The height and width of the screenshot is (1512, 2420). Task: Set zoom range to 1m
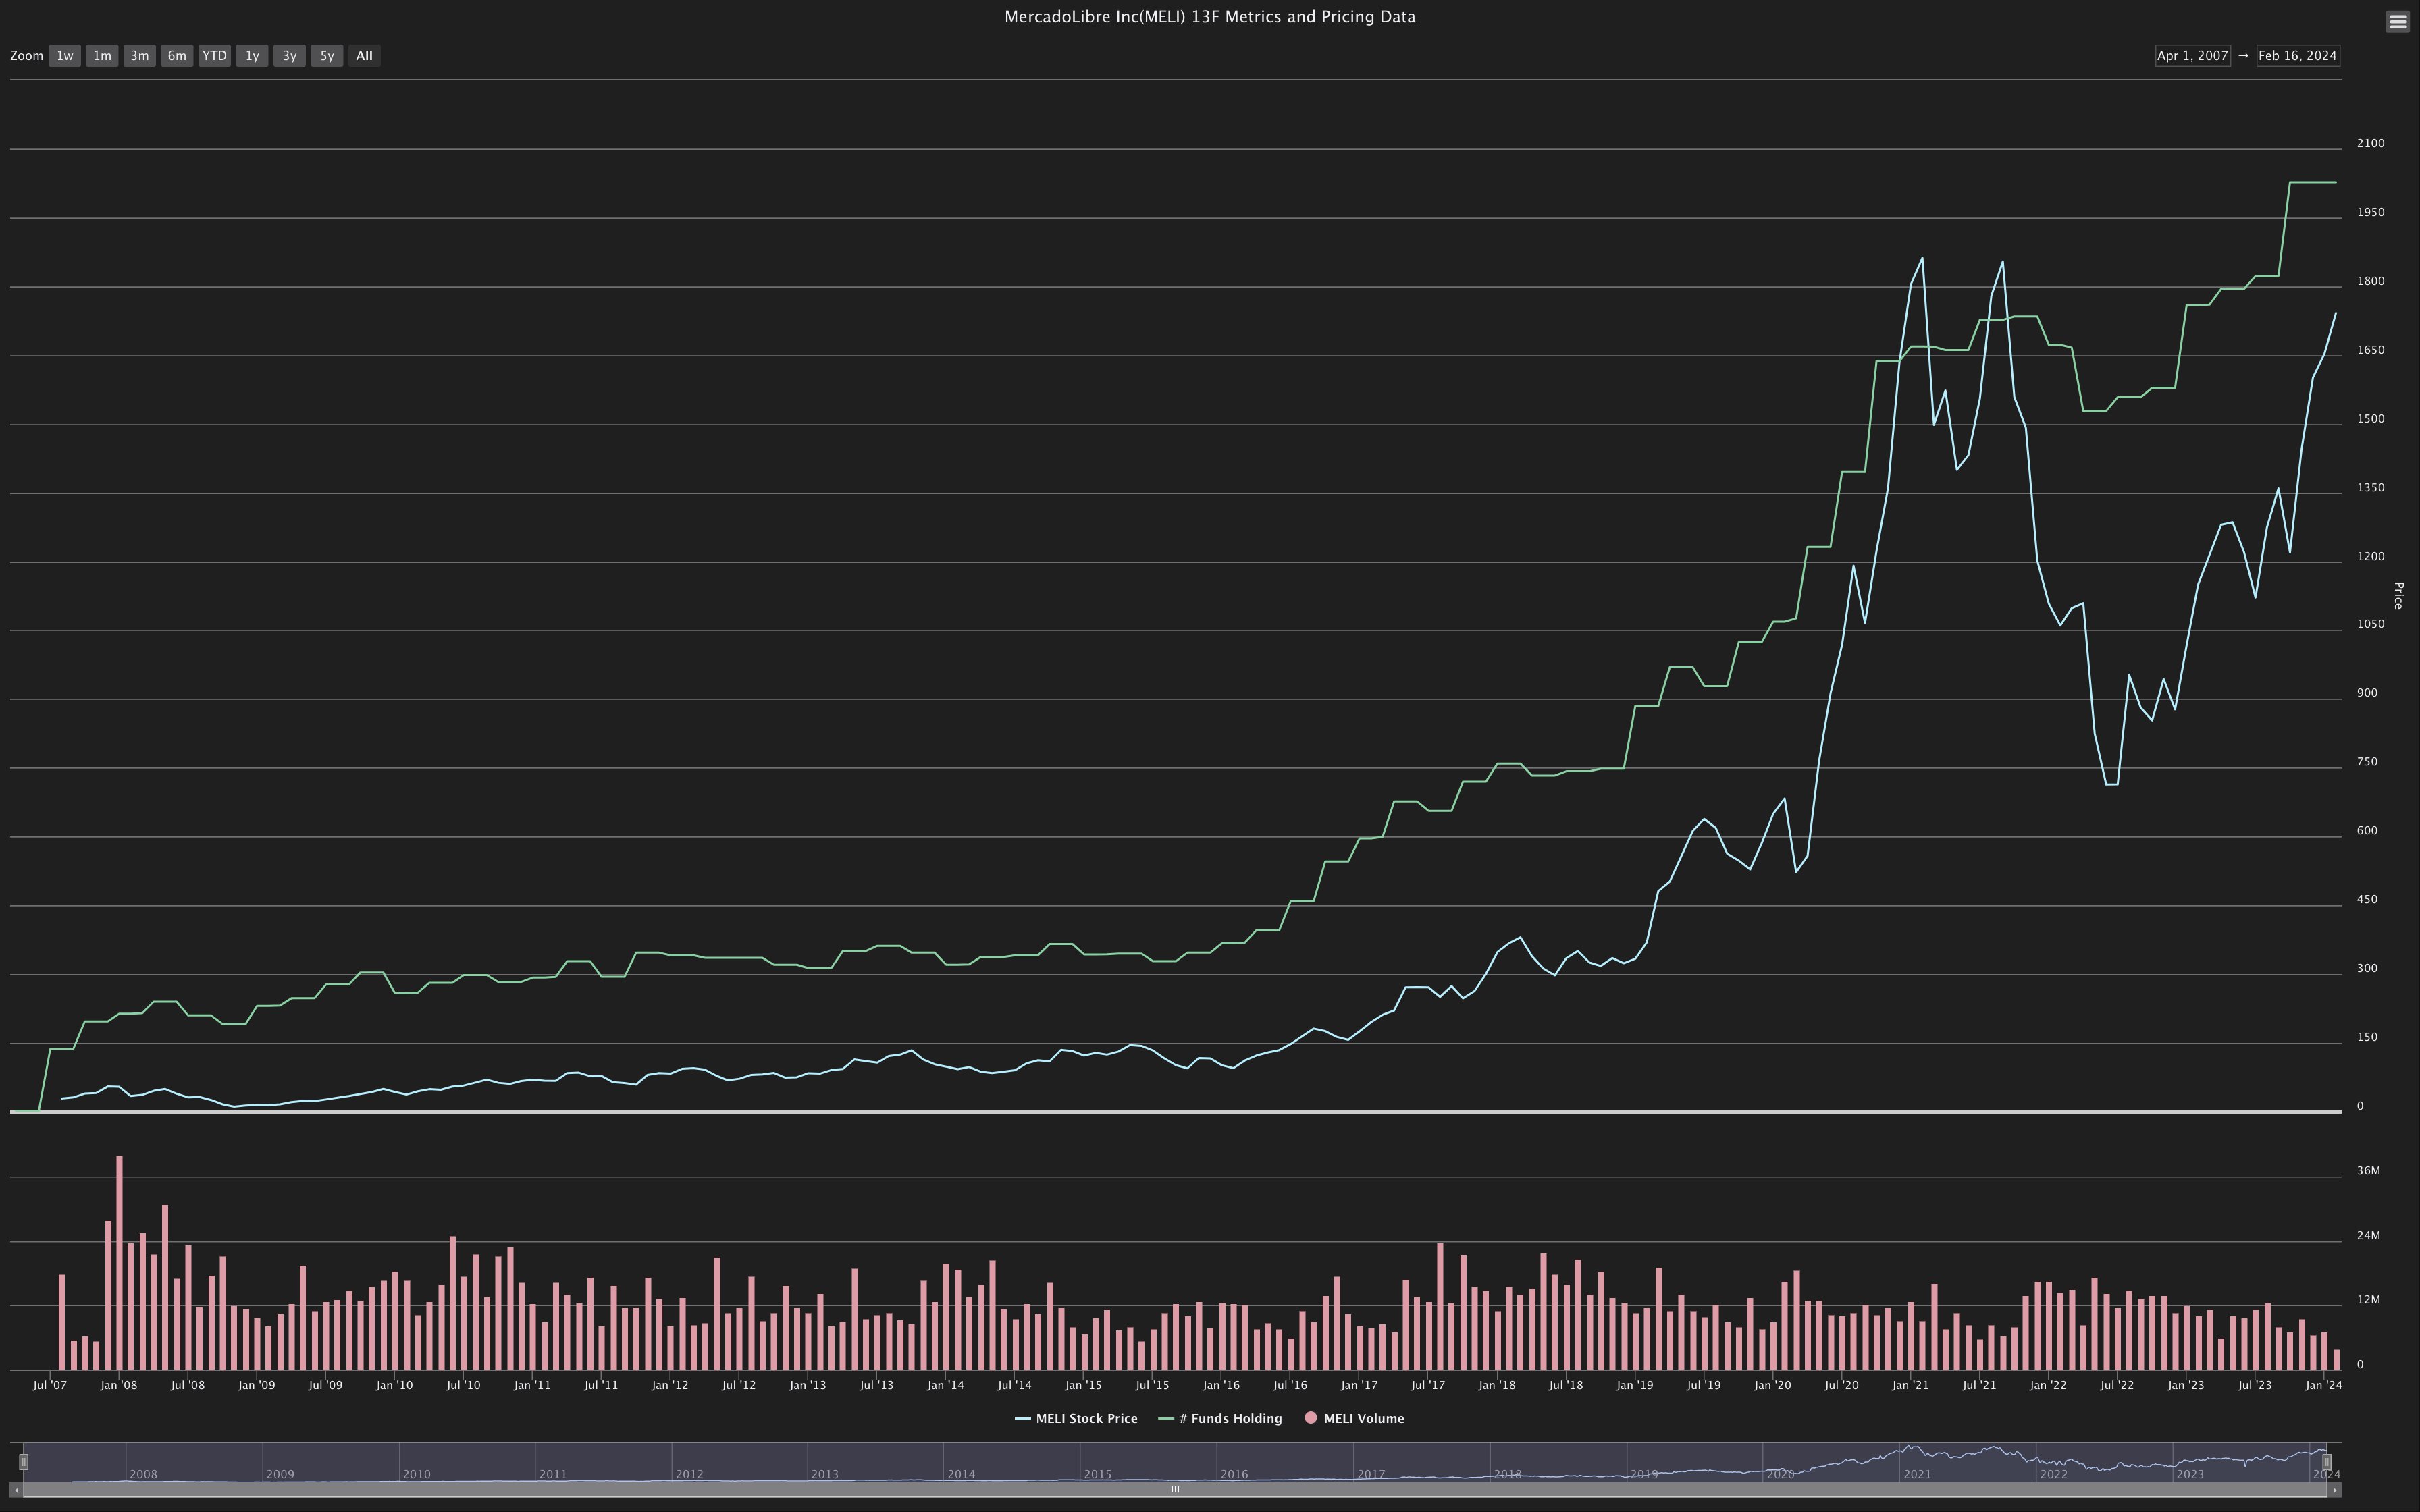(x=102, y=56)
